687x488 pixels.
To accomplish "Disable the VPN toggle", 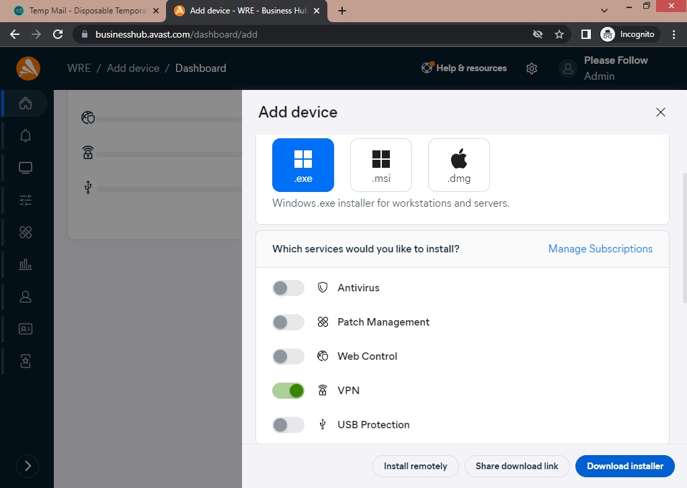I will 288,391.
